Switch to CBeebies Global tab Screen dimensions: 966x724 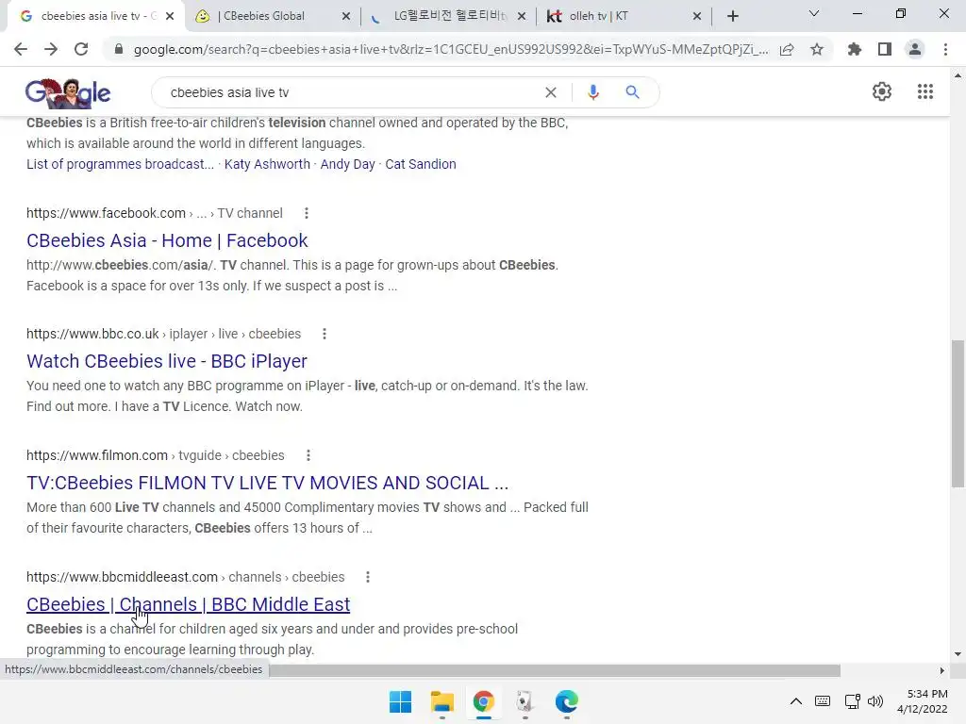(x=271, y=16)
